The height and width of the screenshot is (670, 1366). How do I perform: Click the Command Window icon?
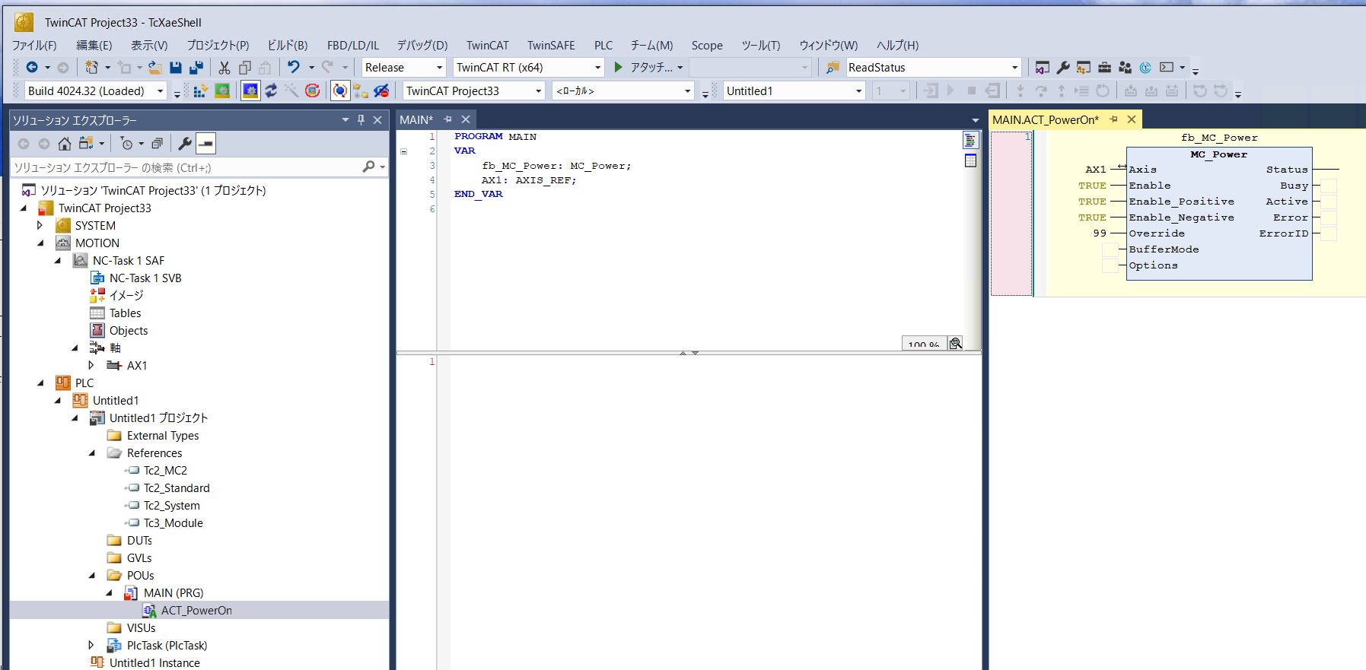tap(1167, 68)
